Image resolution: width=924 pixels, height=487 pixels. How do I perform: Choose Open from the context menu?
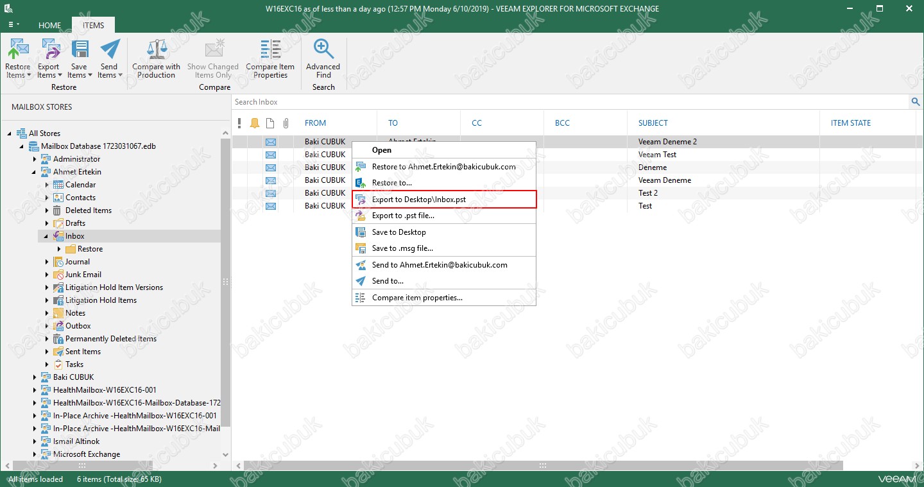[x=444, y=150]
